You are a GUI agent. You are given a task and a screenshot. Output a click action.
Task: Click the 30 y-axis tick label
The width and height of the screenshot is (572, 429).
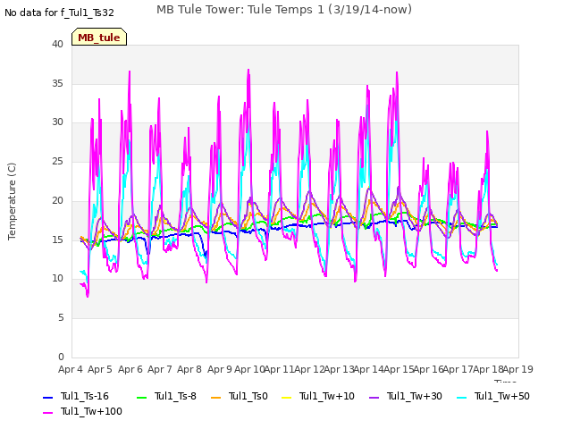pyautogui.click(x=57, y=122)
